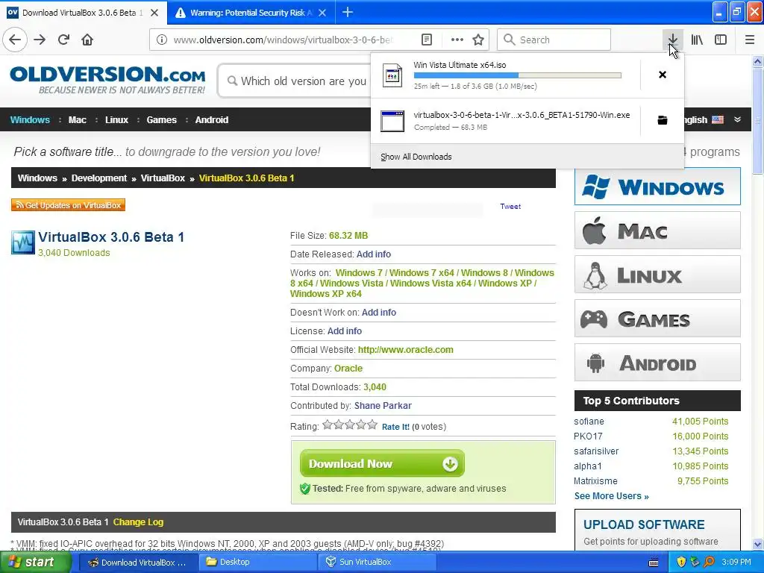Viewport: 764px width, 573px height.
Task: Click the Development breadcrumb link
Action: click(x=99, y=178)
